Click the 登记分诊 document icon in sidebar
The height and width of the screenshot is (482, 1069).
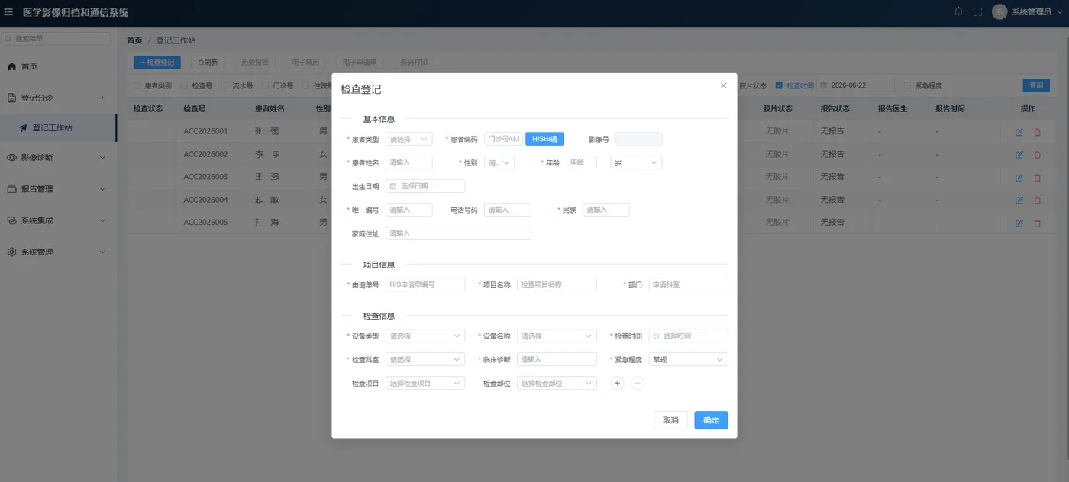pos(11,98)
